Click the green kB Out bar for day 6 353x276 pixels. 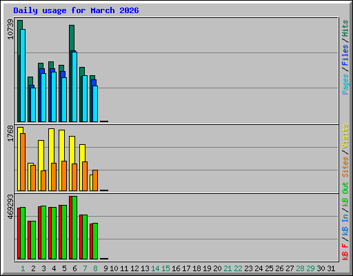coord(74,228)
